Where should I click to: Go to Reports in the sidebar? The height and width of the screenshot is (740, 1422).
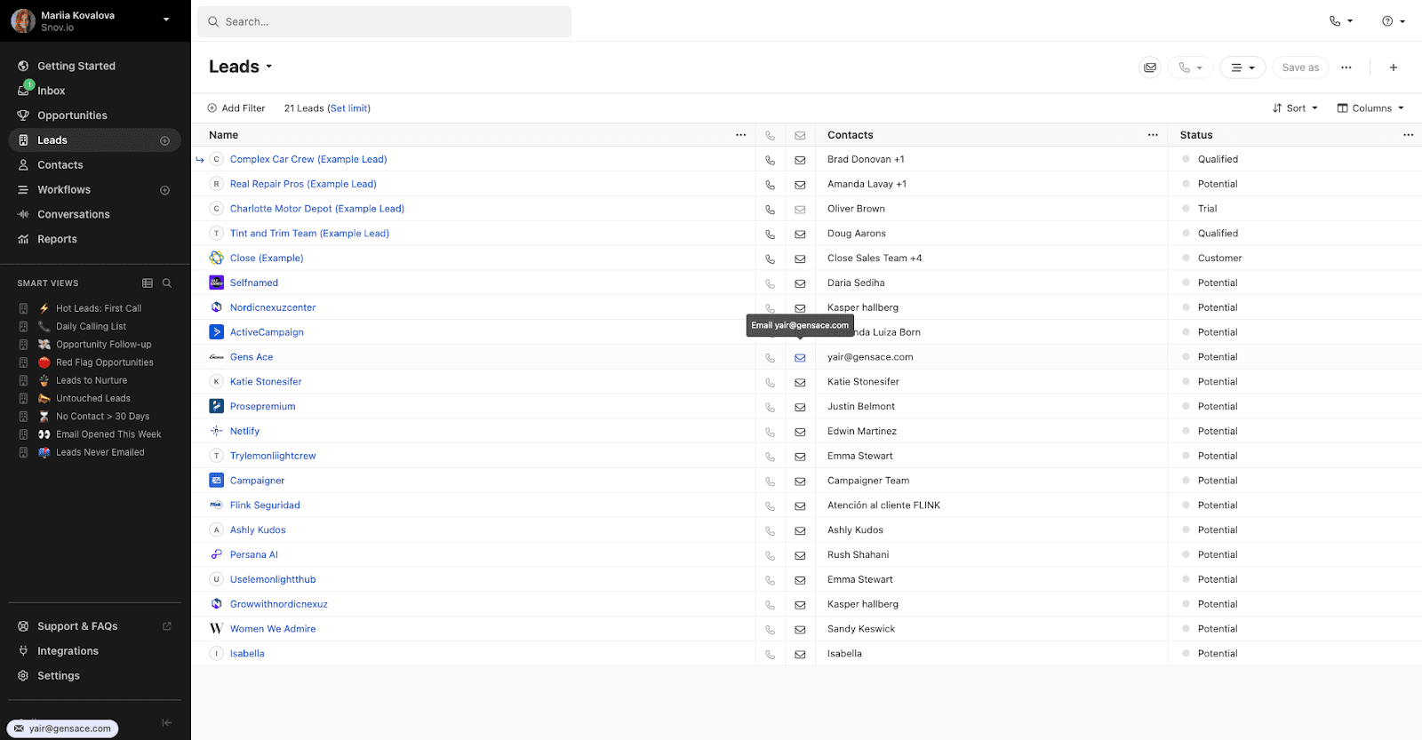tap(57, 239)
